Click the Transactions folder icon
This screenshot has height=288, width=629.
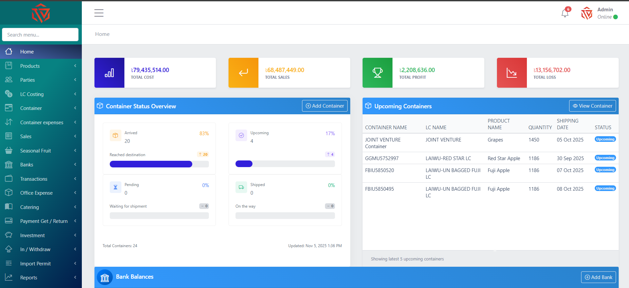pyautogui.click(x=9, y=179)
